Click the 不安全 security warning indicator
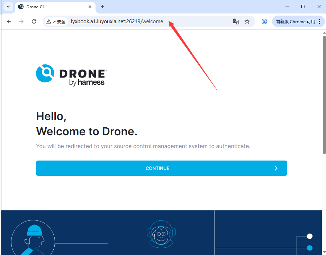The width and height of the screenshot is (326, 255). pos(56,21)
